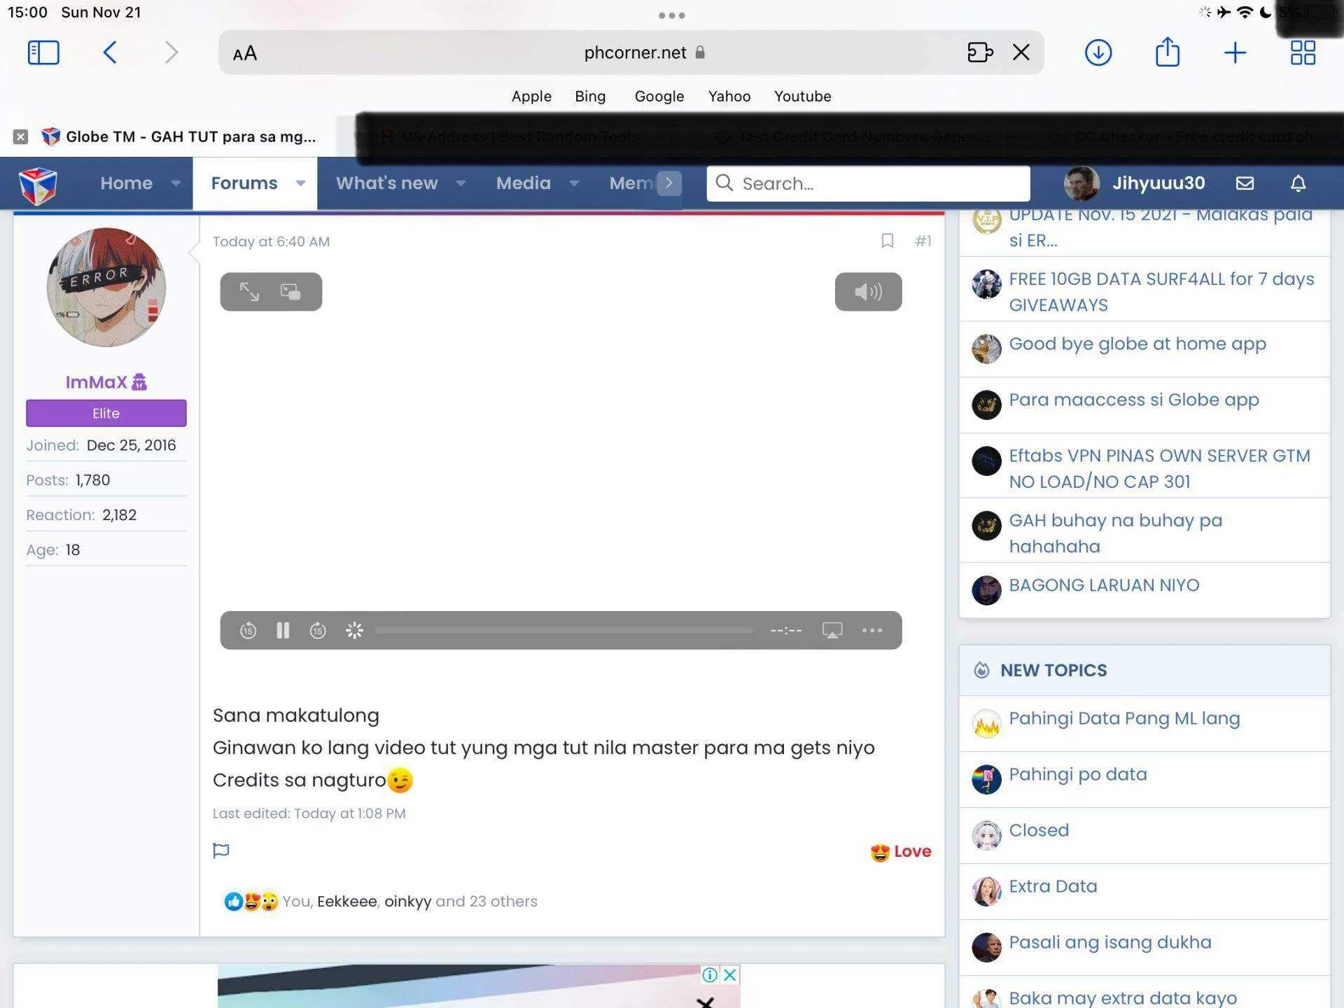The image size is (1344, 1008).
Task: Go back to previous page
Action: tap(110, 52)
